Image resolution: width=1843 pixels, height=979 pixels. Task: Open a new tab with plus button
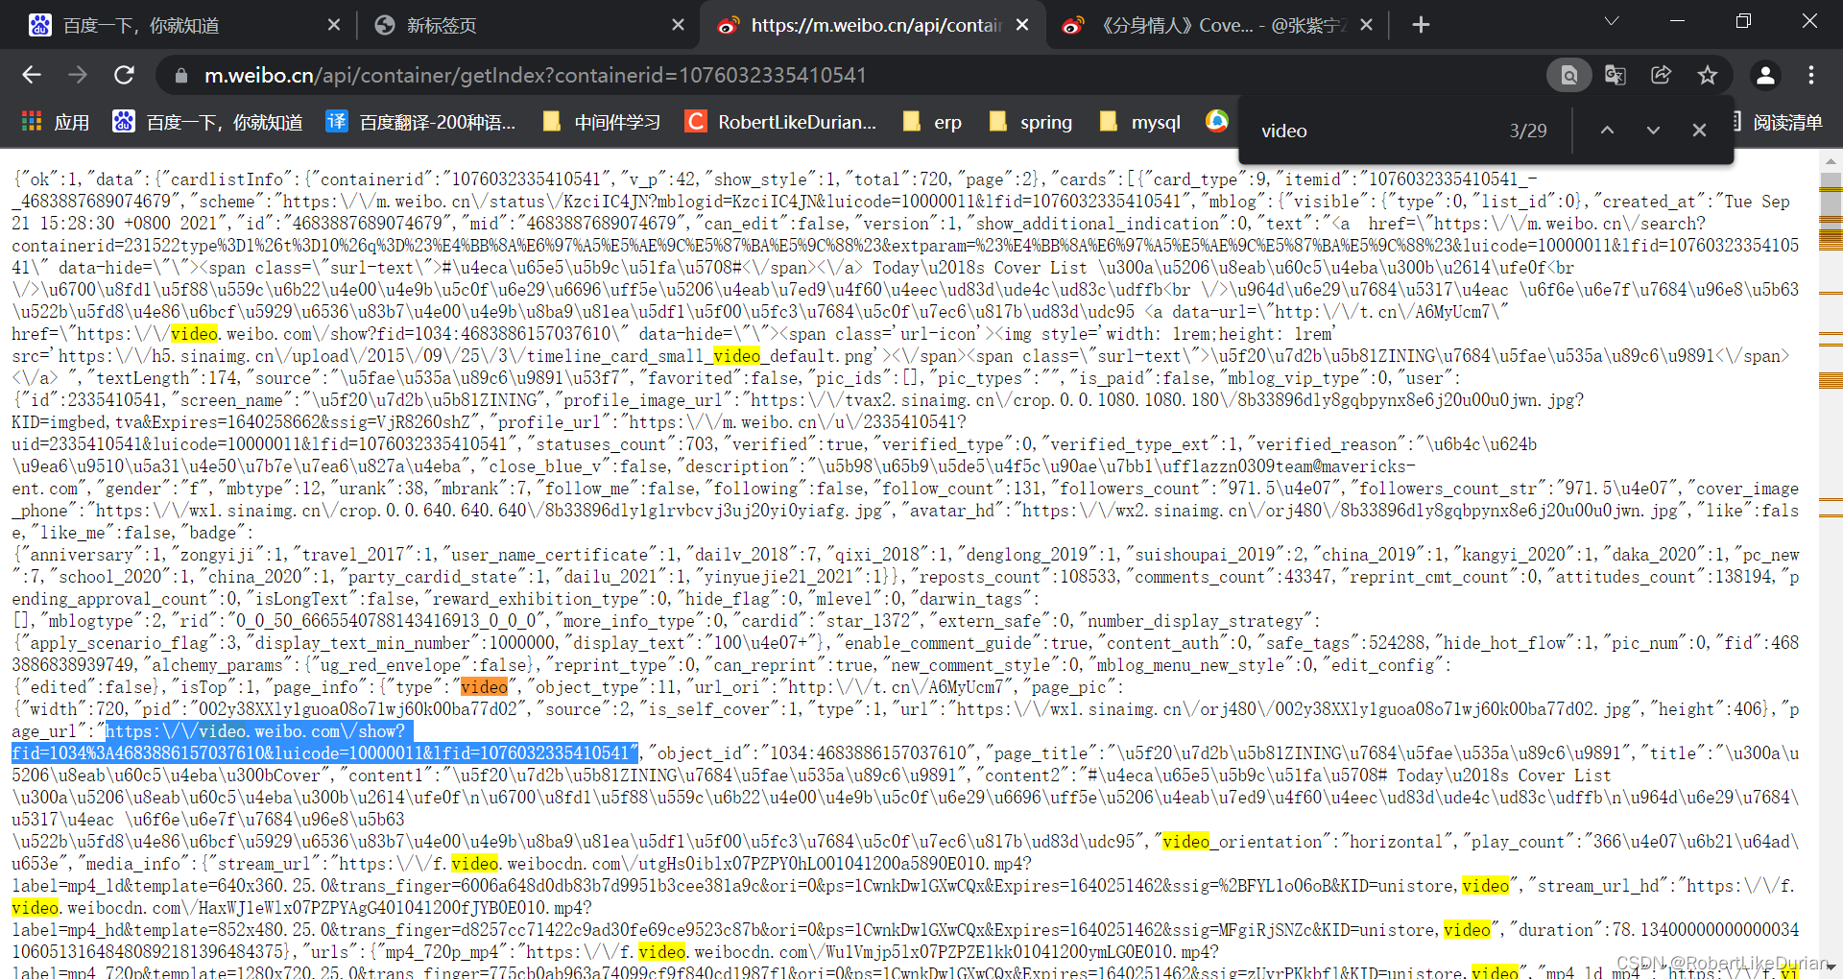(1422, 25)
